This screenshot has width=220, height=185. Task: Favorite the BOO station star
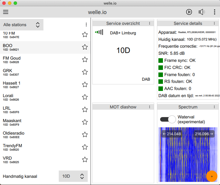(x=85, y=47)
